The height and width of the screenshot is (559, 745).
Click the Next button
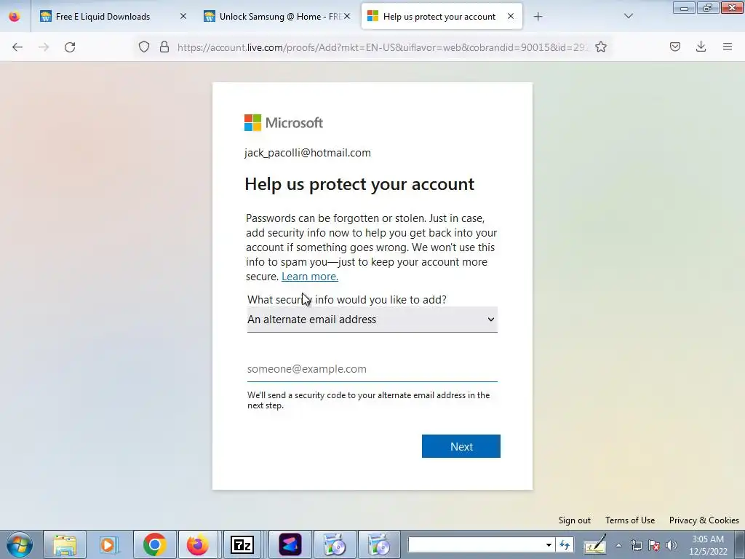point(461,446)
